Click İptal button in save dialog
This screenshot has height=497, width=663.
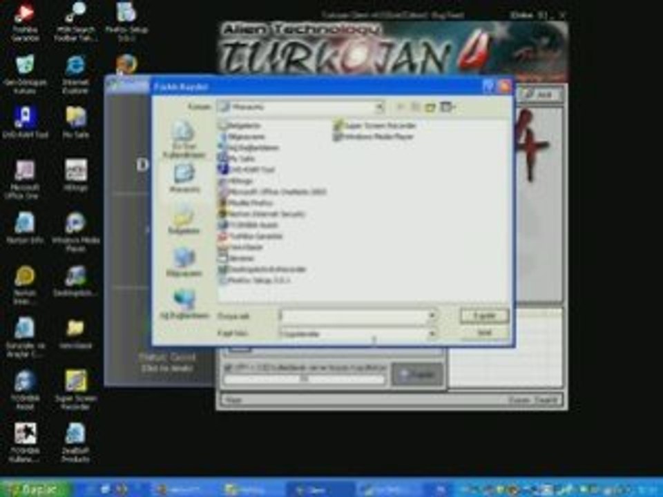click(483, 333)
